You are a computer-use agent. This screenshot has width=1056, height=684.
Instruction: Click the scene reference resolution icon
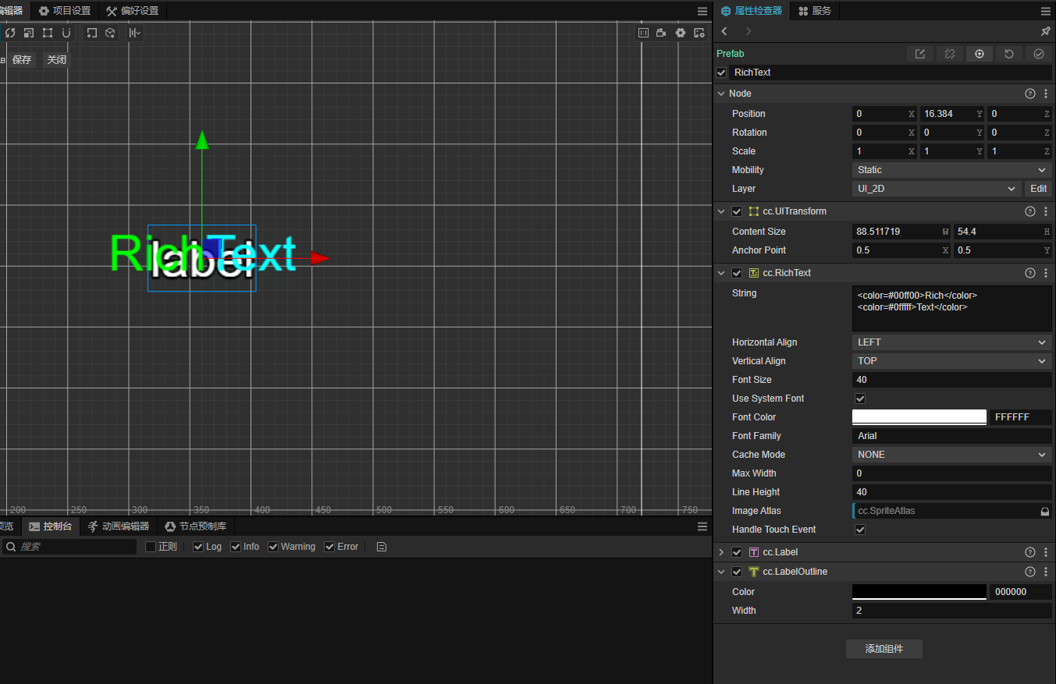pyautogui.click(x=644, y=33)
